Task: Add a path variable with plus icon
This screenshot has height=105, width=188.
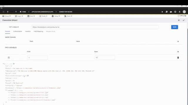Action: point(178,52)
